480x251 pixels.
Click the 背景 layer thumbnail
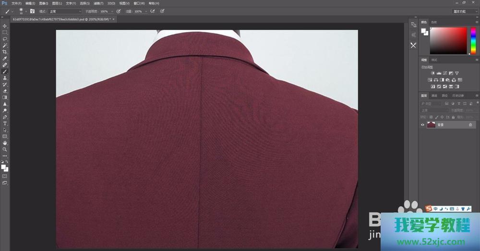tap(431, 125)
